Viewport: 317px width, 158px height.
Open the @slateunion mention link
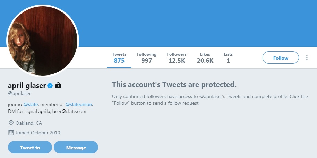79,105
